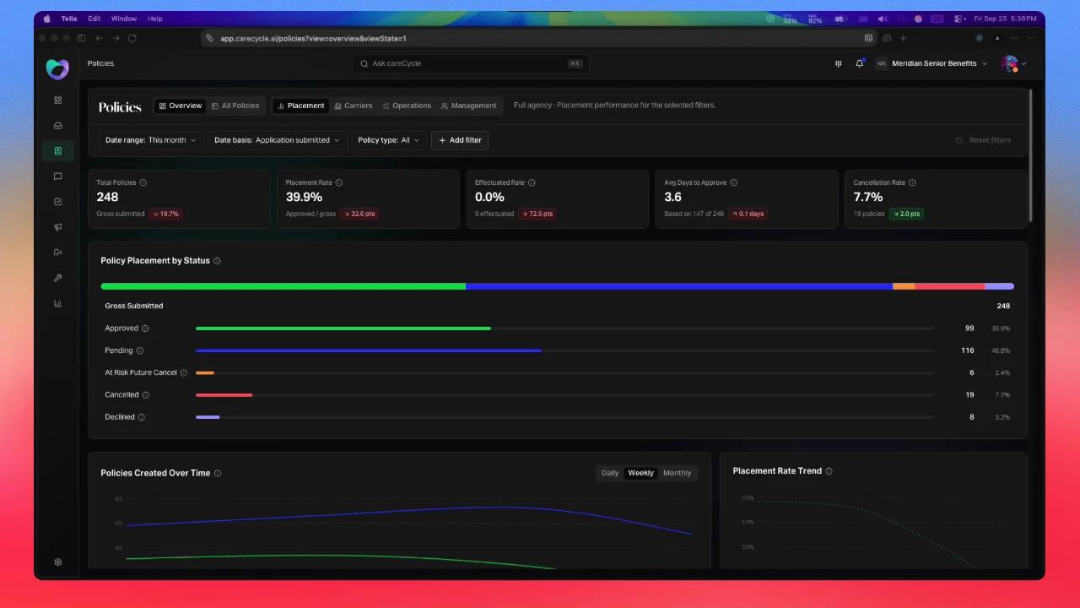1080x608 pixels.
Task: Show info for Cancellation Rate card
Action: tap(912, 182)
